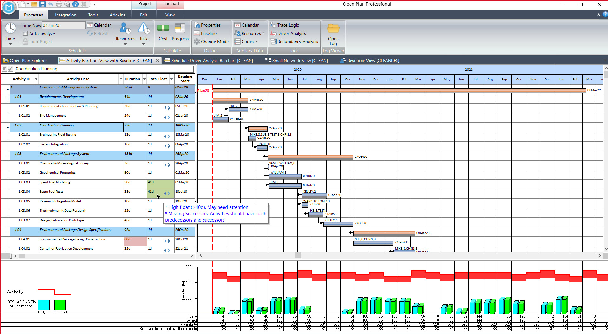Click the Risk analysis icon
This screenshot has height=334, width=608.
pos(144,29)
